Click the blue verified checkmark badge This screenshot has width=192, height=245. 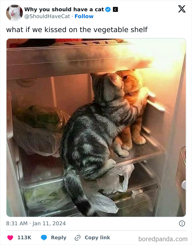(108, 10)
